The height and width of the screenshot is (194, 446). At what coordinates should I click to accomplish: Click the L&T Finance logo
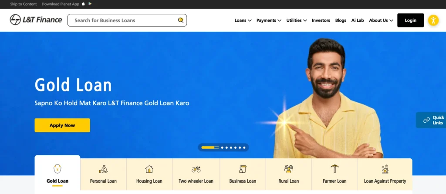coord(36,20)
